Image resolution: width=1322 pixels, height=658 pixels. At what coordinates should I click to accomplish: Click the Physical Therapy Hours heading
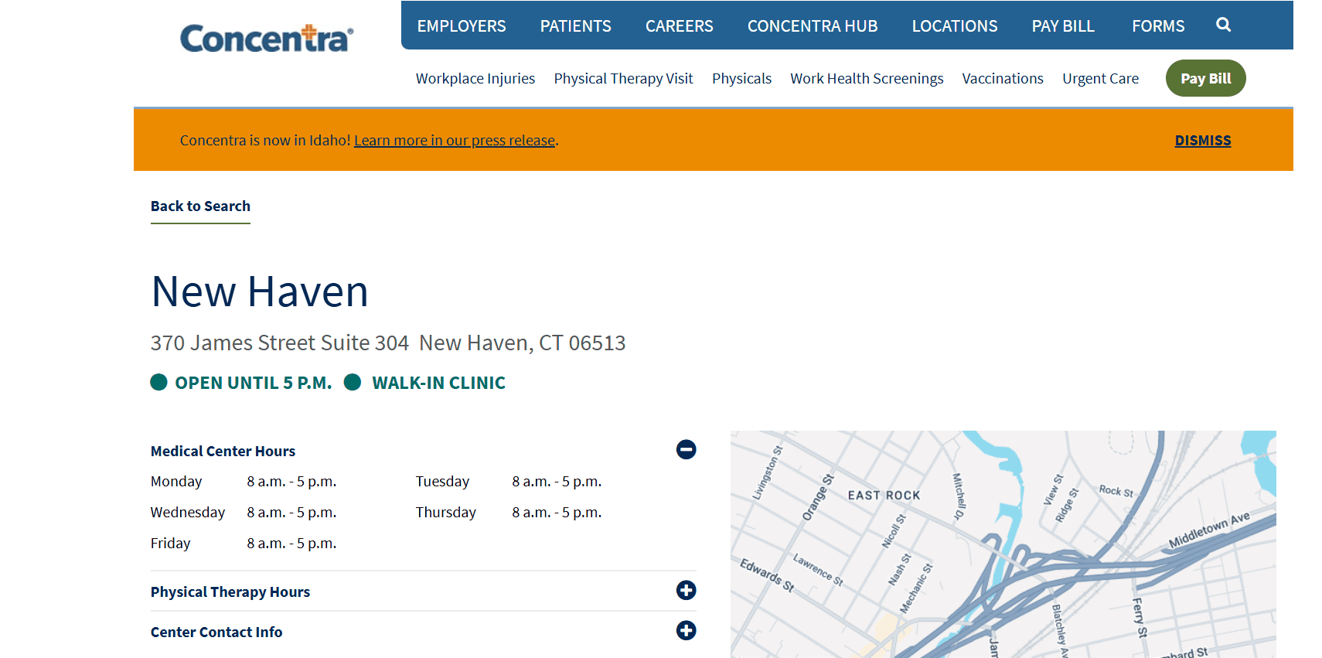[x=230, y=592]
